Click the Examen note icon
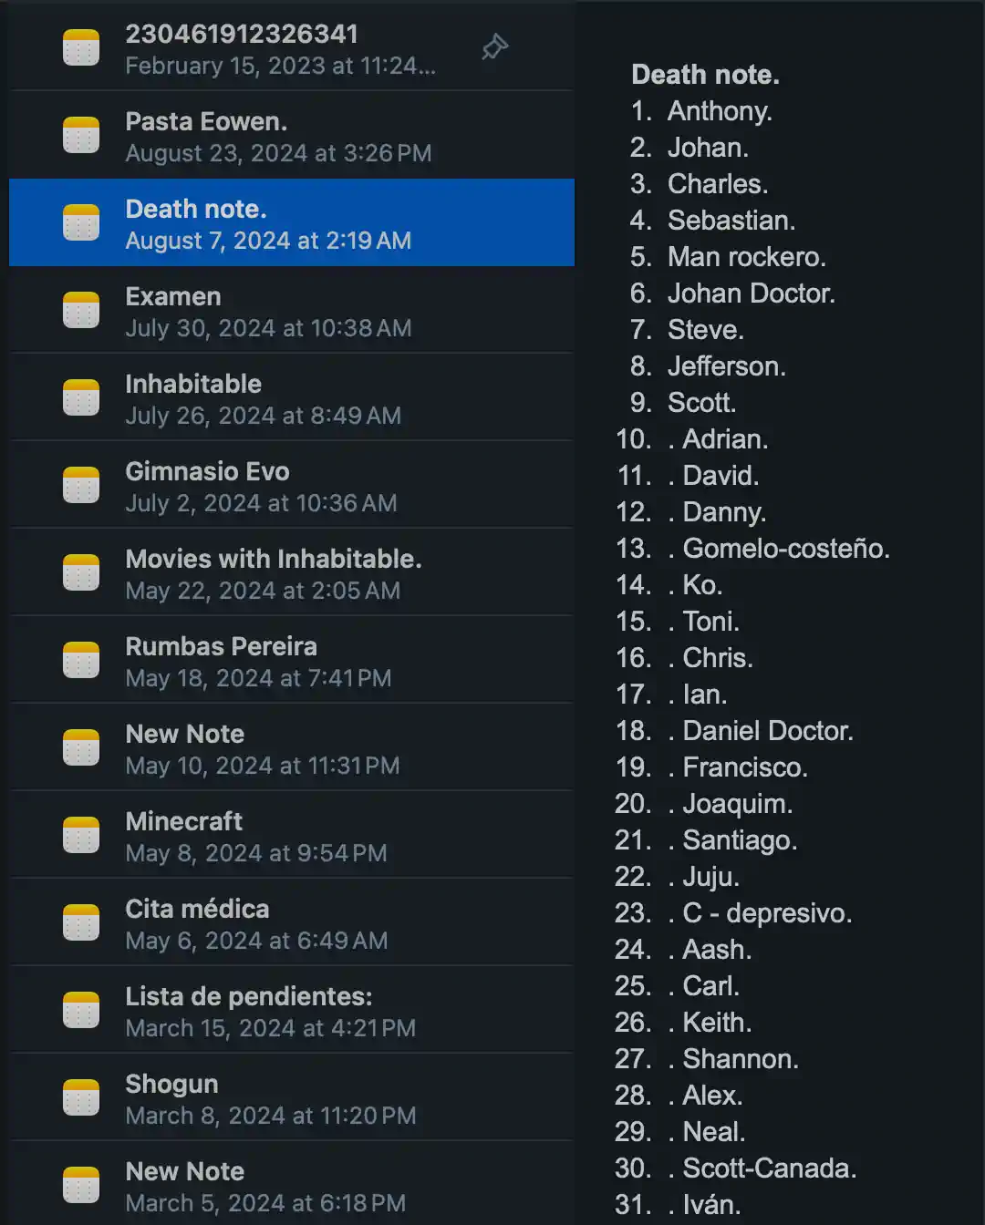Viewport: 985px width, 1225px height. pos(81,310)
